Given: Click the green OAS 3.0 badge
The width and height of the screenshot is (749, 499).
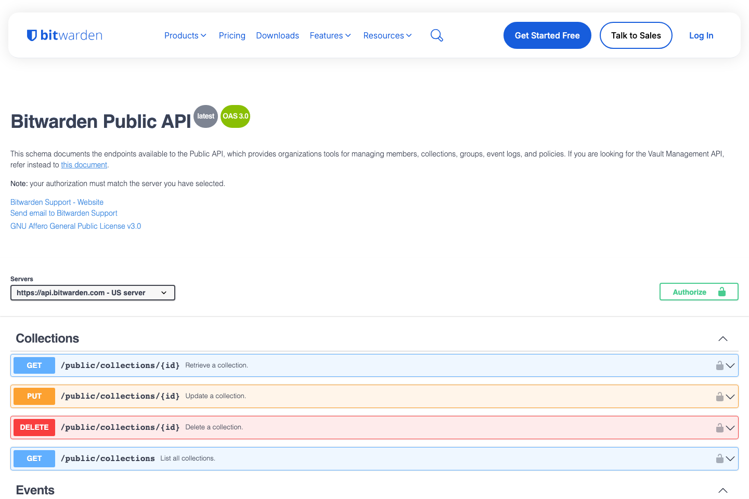Looking at the screenshot, I should (235, 116).
